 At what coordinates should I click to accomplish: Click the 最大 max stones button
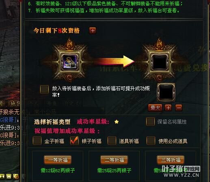[155, 108]
